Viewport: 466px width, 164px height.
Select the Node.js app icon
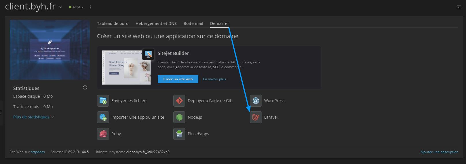[179, 117]
